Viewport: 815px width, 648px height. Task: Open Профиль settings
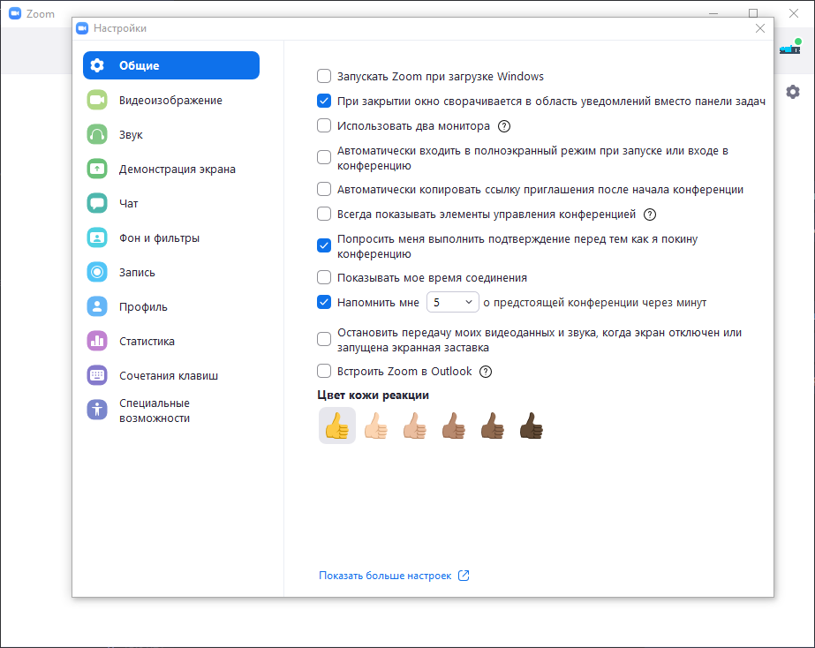171,306
